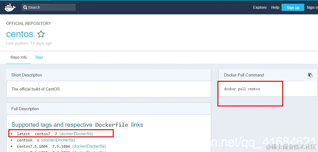Viewport: 318px width, 152px height.
Task: Click 'The official build of CentOS.' text
Action: pyautogui.click(x=36, y=89)
